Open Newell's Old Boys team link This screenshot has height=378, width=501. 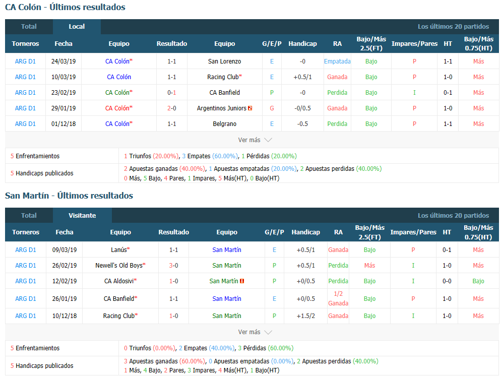[119, 266]
